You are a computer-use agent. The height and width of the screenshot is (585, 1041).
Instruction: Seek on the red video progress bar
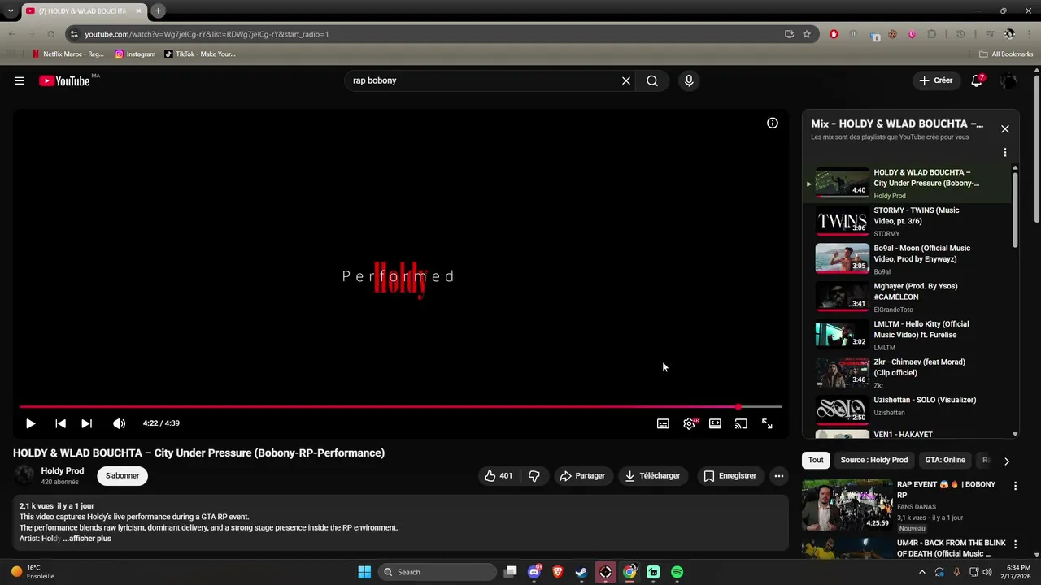400,406
